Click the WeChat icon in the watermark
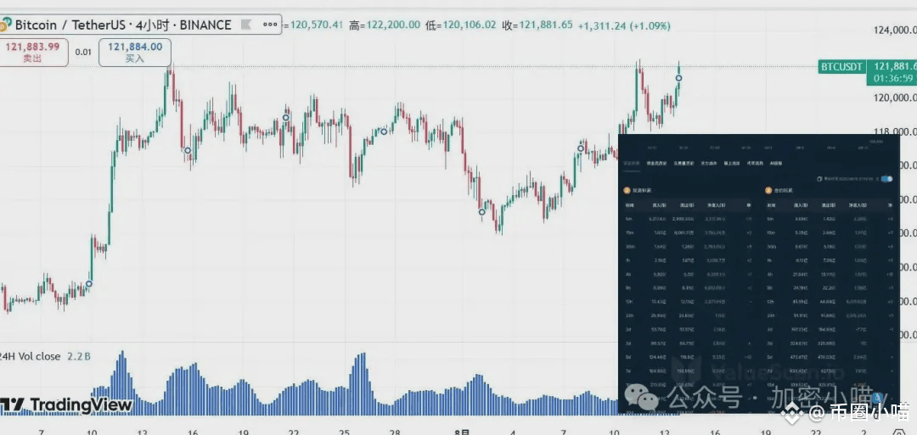 641,397
